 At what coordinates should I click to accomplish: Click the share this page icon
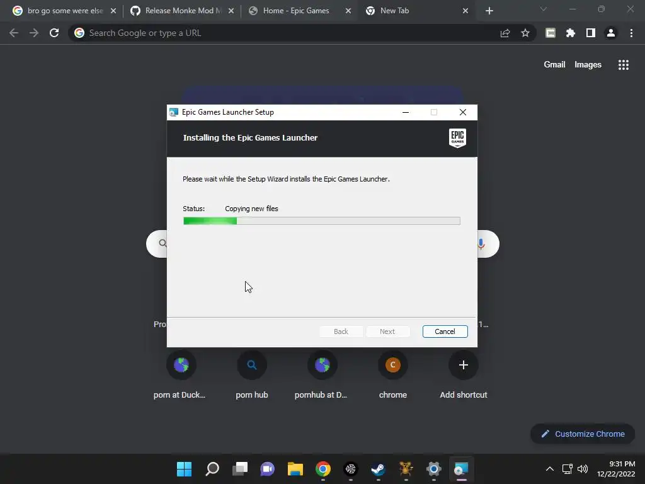point(505,33)
